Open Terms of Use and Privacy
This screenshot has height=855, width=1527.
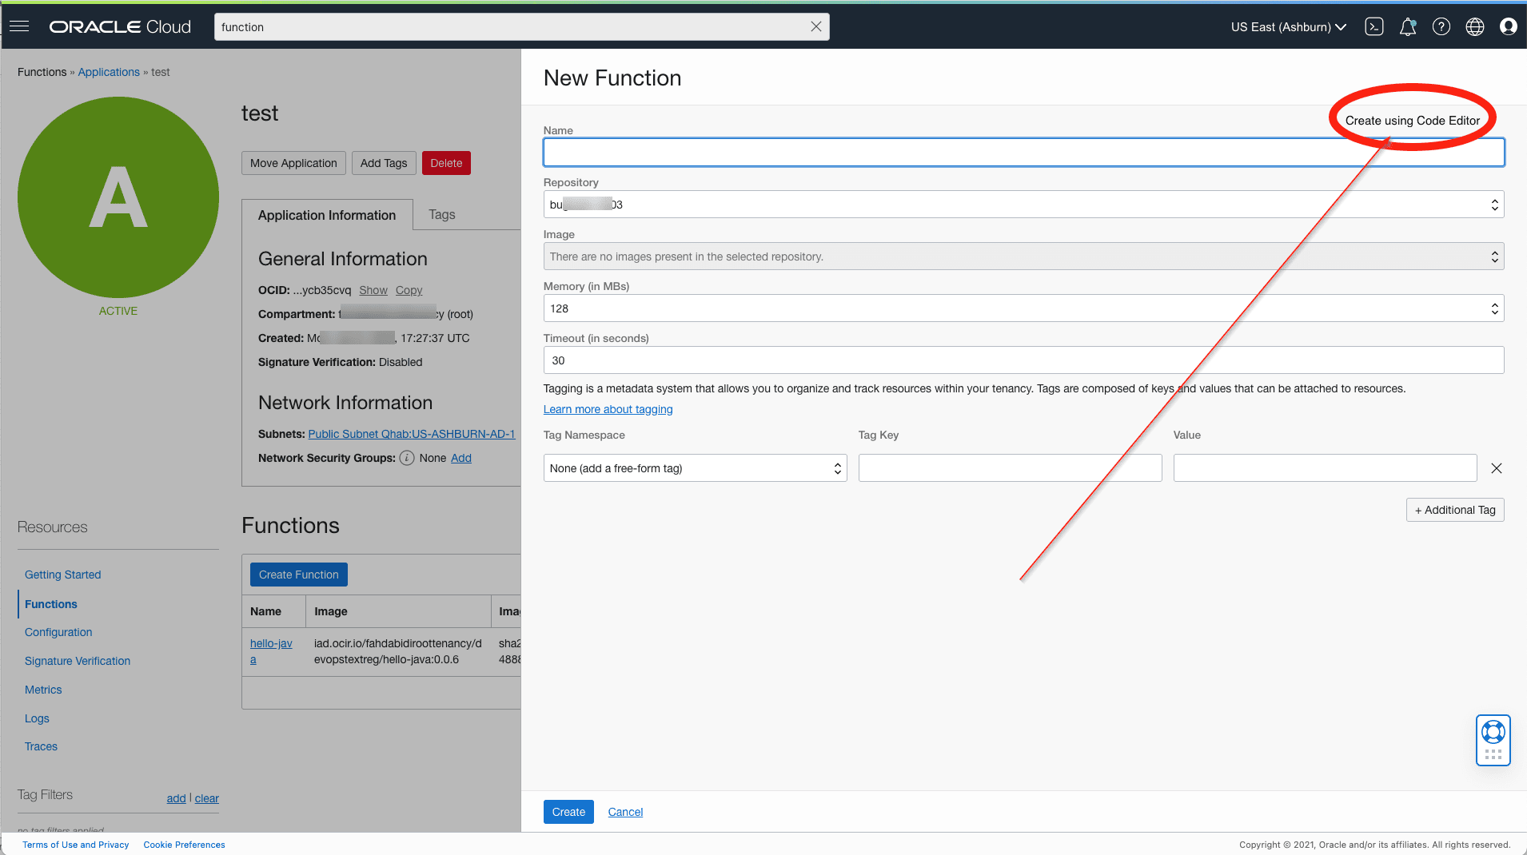76,845
